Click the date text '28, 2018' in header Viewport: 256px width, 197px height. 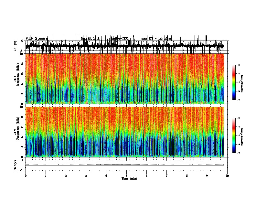(93, 39)
